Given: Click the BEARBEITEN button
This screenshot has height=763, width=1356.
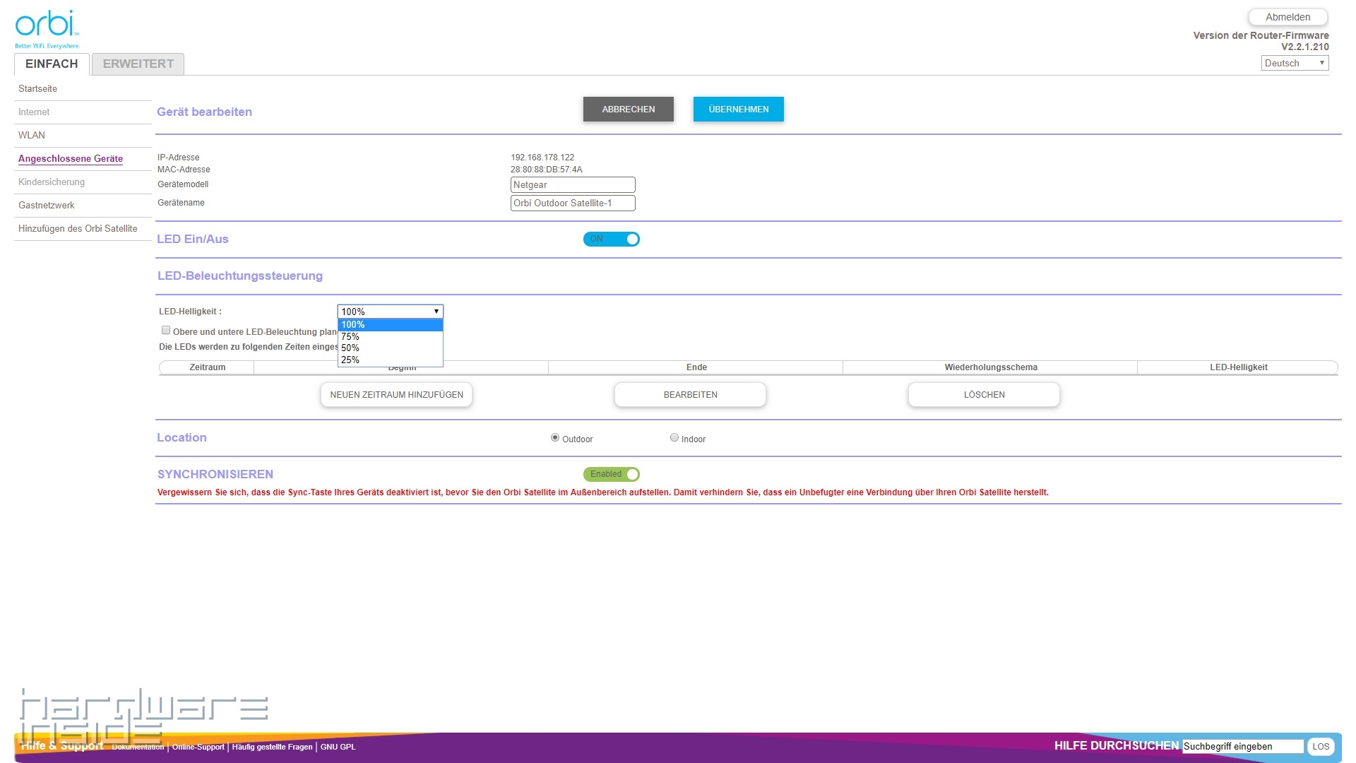Looking at the screenshot, I should pos(690,395).
